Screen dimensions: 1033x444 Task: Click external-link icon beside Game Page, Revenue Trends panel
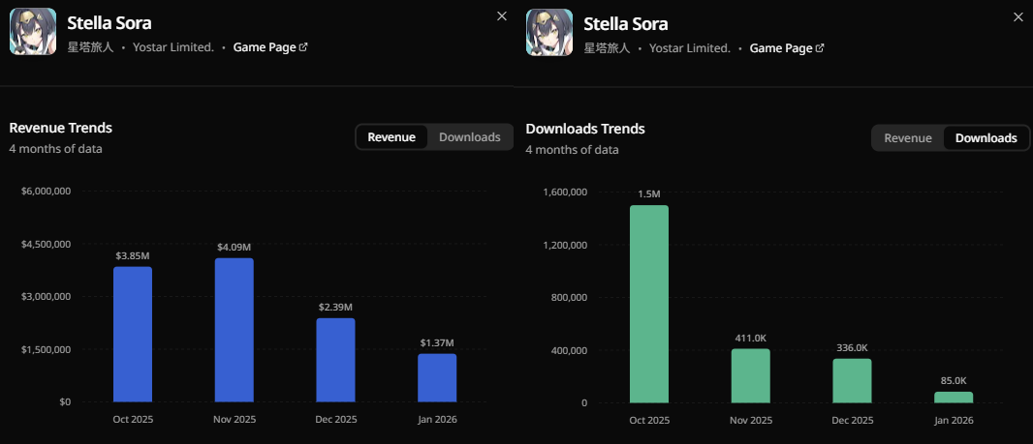click(303, 47)
